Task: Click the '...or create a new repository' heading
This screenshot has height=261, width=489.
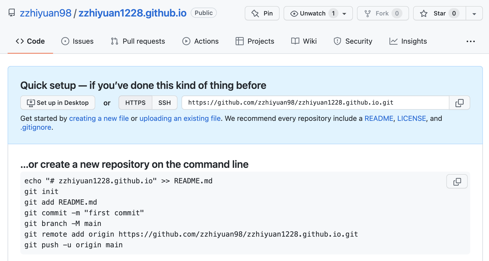Action: click(134, 164)
